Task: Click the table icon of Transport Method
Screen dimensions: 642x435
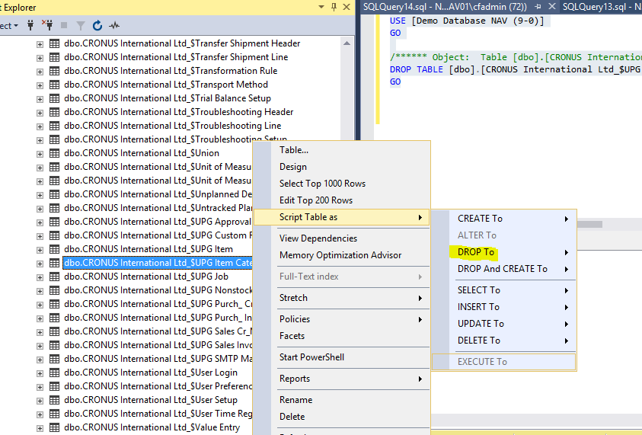Action: point(55,85)
